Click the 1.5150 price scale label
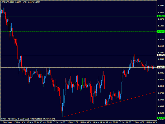The height and width of the screenshot is (124, 165). (x=161, y=46)
